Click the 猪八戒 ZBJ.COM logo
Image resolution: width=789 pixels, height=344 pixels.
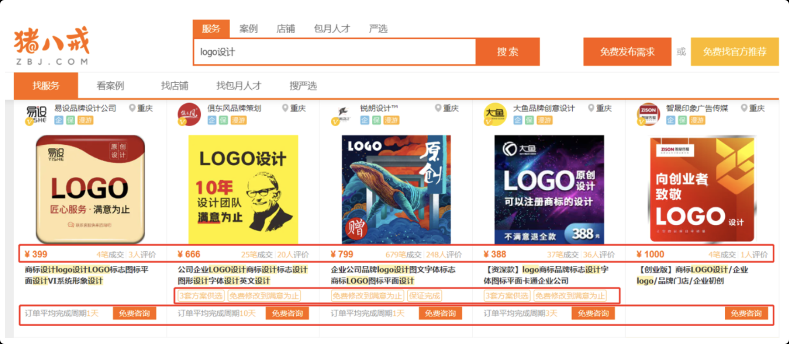click(x=51, y=46)
